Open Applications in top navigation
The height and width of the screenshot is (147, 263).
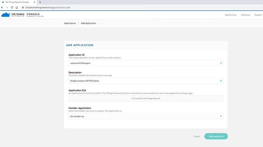pyautogui.click(x=231, y=15)
